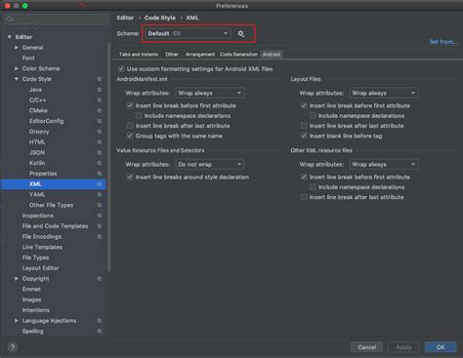Open File and Code Templates settings
This screenshot has width=463, height=358.
click(x=55, y=226)
